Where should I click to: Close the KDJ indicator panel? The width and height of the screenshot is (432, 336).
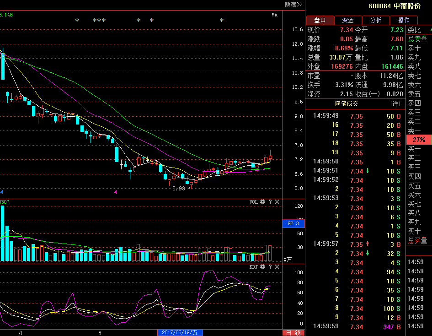[277, 267]
